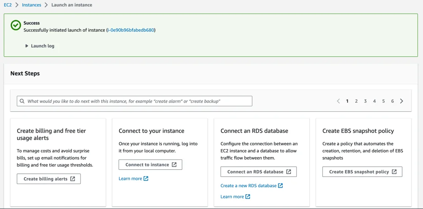423x209 pixels.
Task: Click the Next Steps heading
Action: 25,73
